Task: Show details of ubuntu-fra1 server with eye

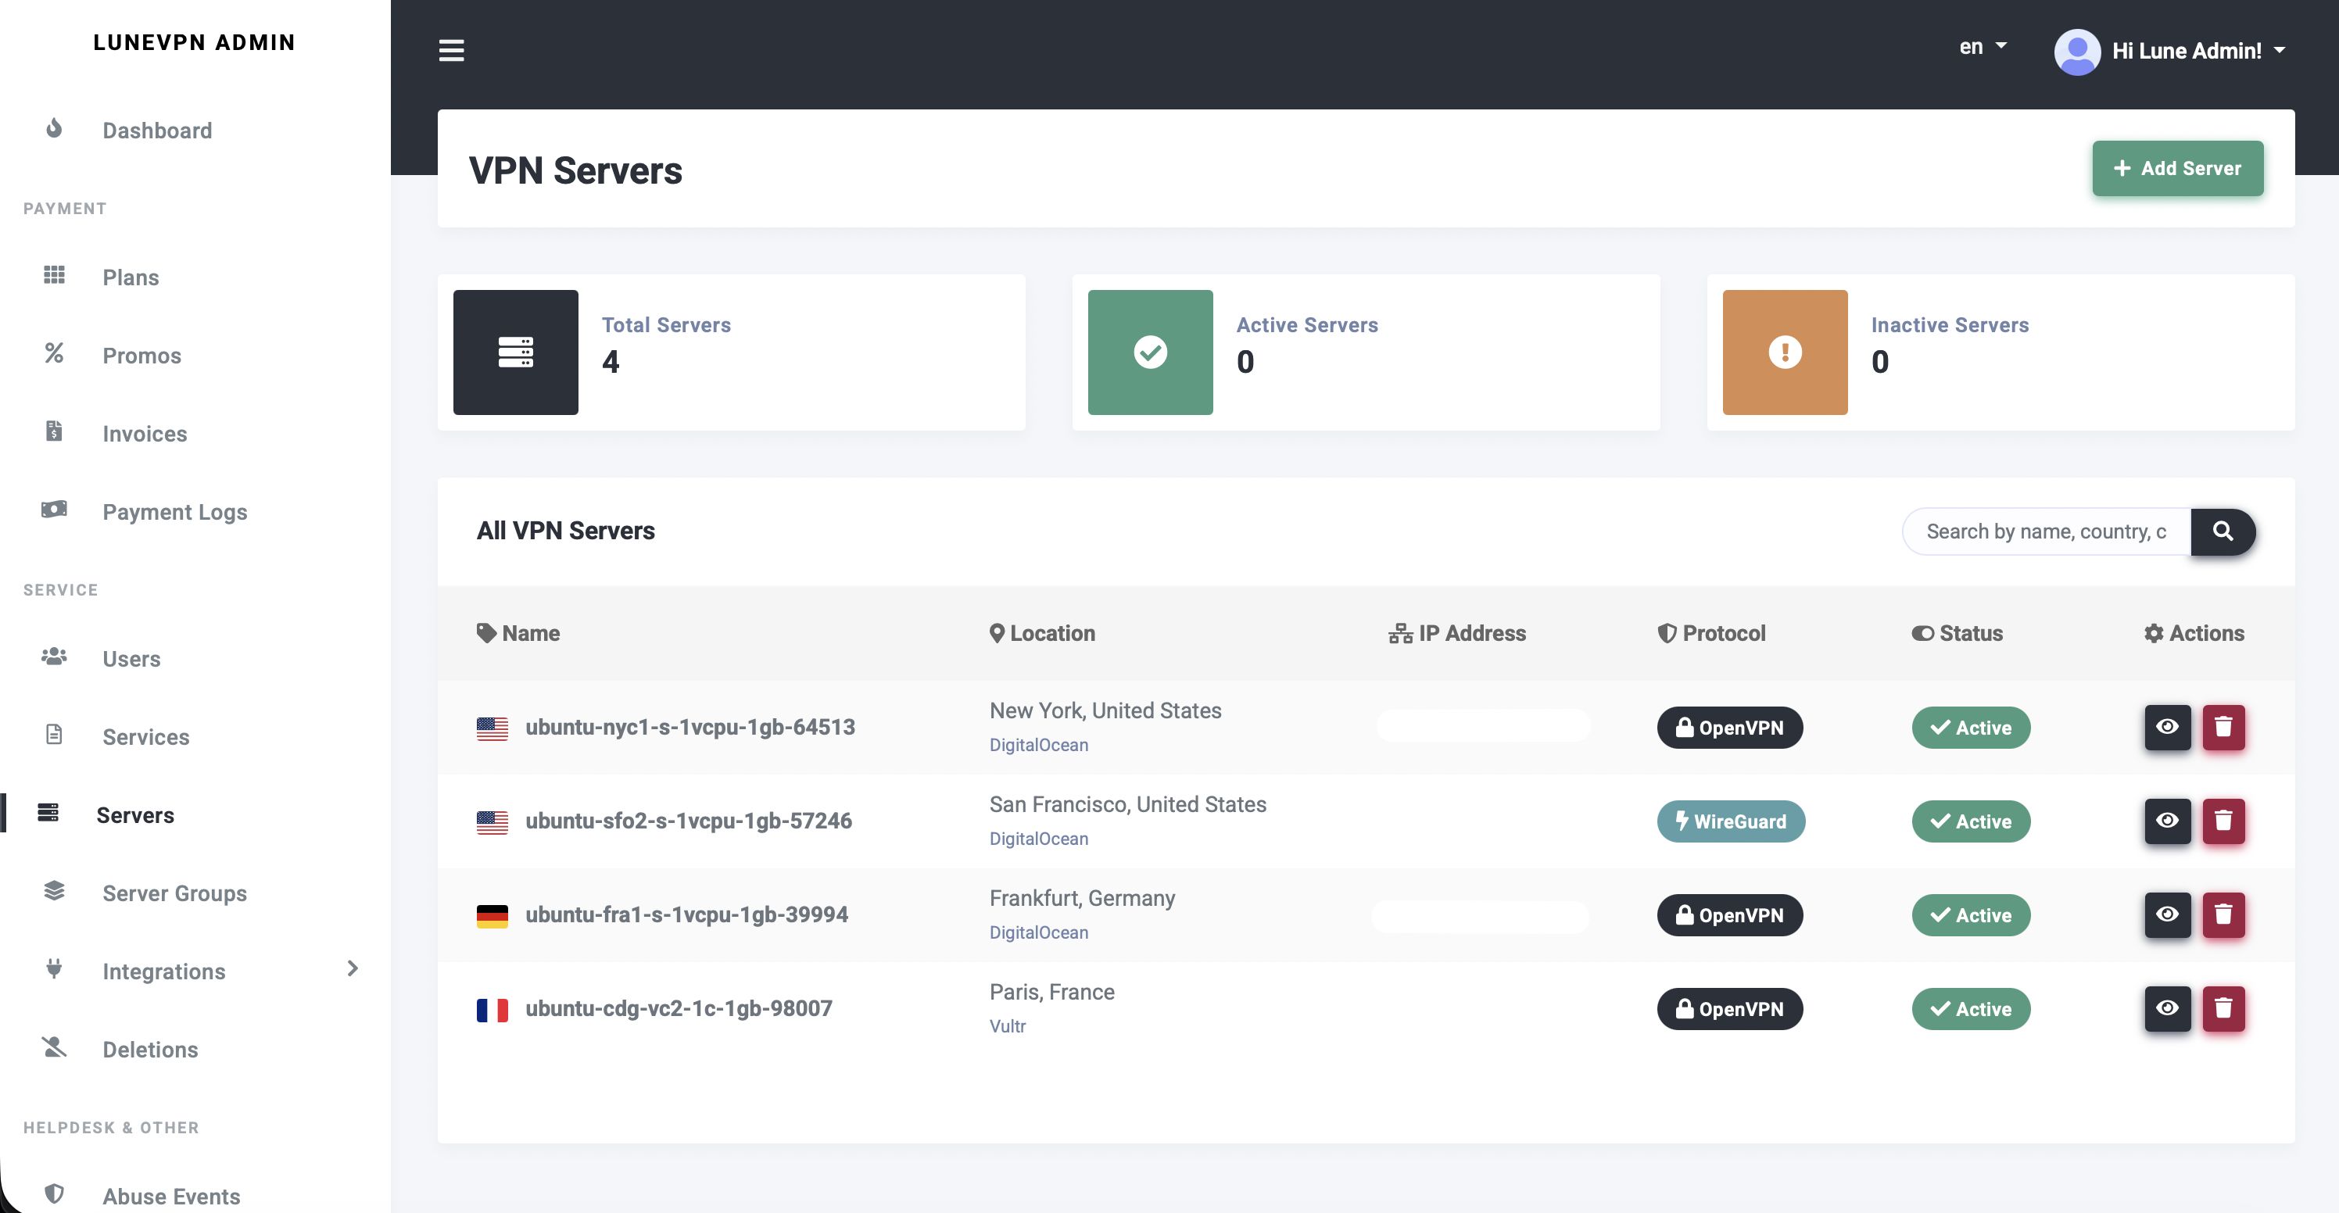Action: (2167, 914)
